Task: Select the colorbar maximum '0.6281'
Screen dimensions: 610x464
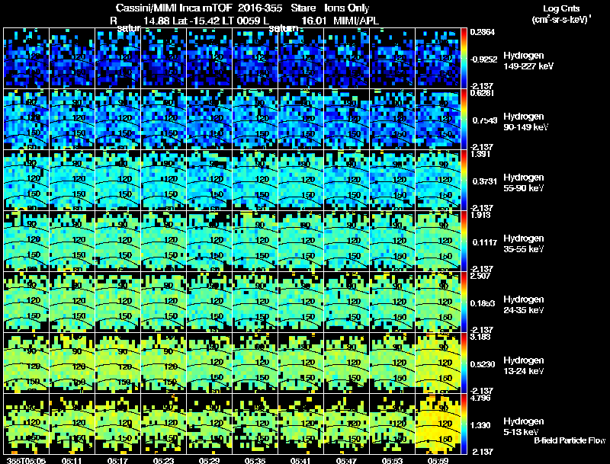Action: tap(483, 93)
